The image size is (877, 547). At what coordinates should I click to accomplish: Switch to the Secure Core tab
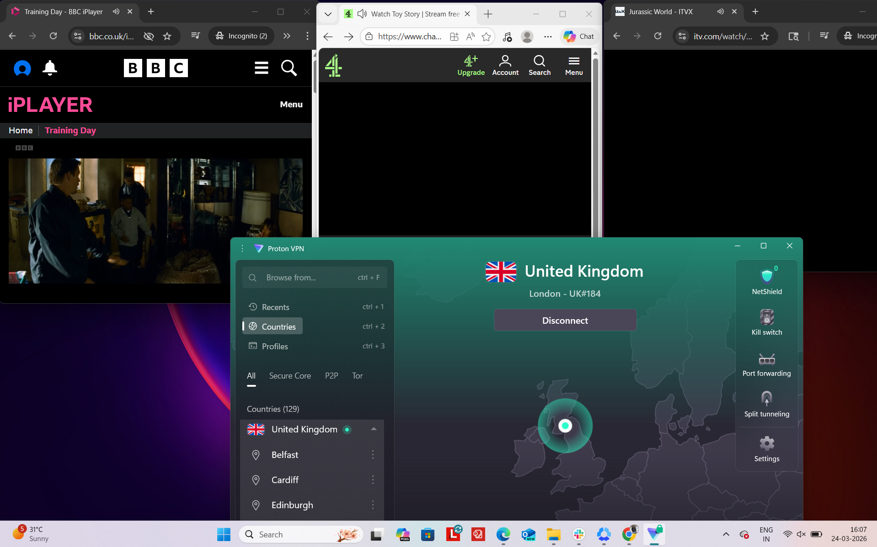(290, 375)
